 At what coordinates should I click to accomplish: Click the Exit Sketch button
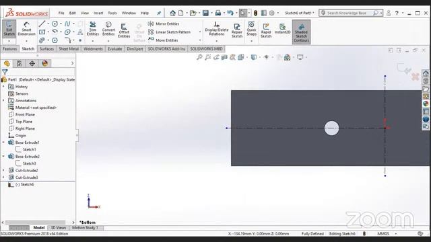click(9, 28)
